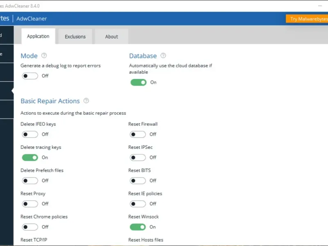This screenshot has width=328, height=246.
Task: Click the 'Reset TCP/IP' label
Action: click(34, 240)
